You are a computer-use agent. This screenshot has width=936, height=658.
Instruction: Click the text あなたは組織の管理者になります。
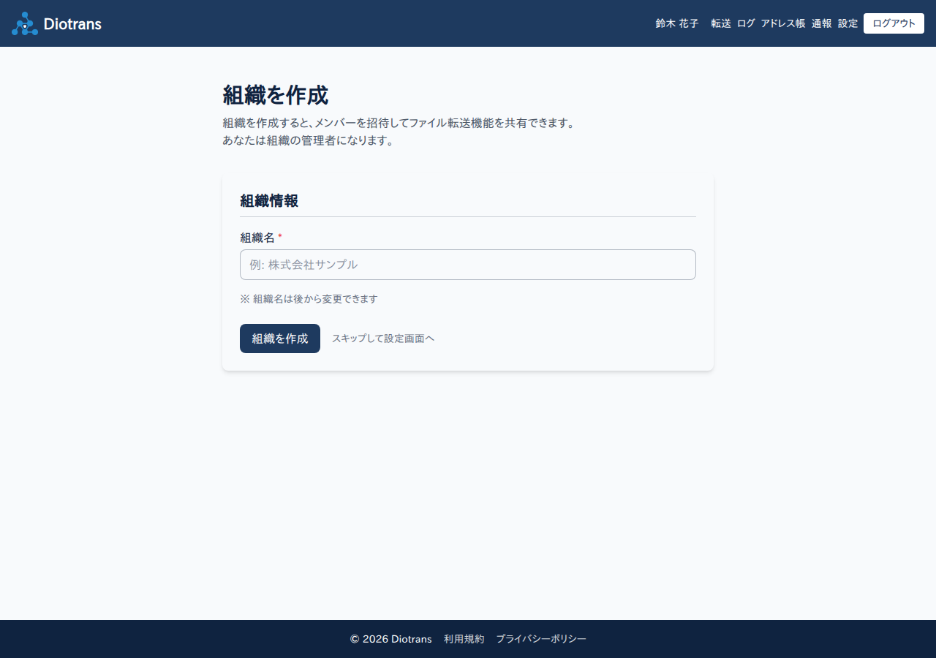pyautogui.click(x=310, y=140)
